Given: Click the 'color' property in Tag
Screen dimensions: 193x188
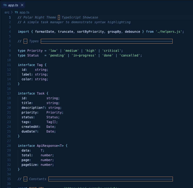Looking at the screenshot, I should click(26, 79).
